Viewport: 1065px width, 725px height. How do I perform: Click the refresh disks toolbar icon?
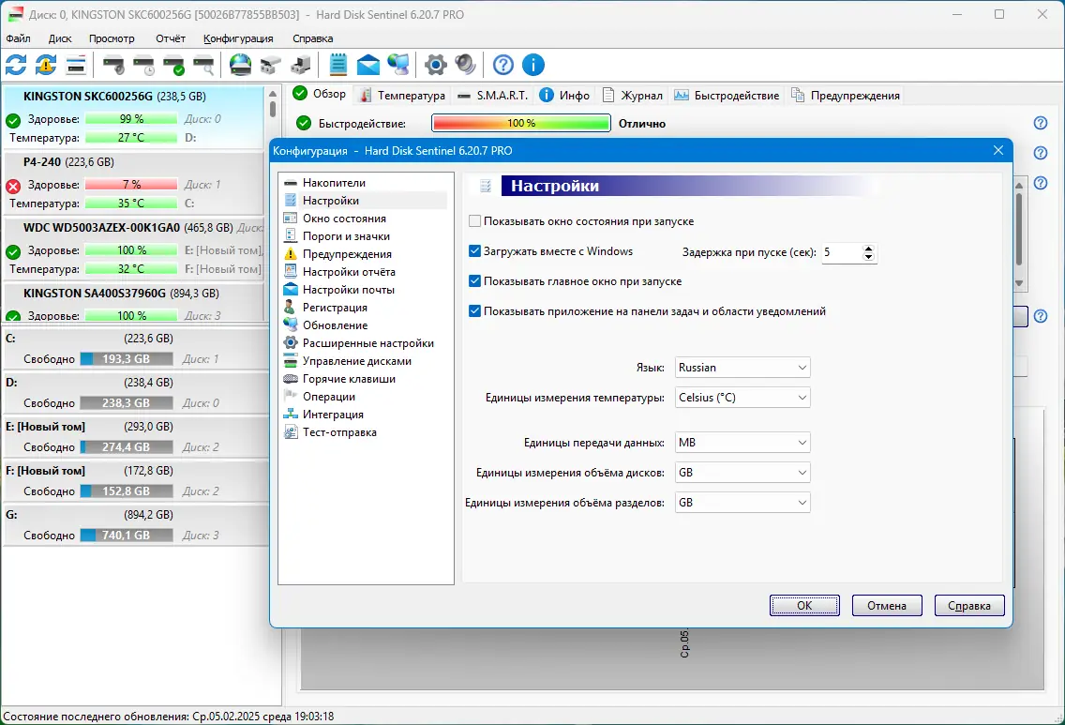(16, 66)
